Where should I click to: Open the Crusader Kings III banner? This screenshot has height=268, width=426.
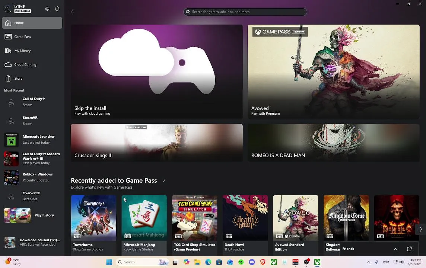click(157, 143)
